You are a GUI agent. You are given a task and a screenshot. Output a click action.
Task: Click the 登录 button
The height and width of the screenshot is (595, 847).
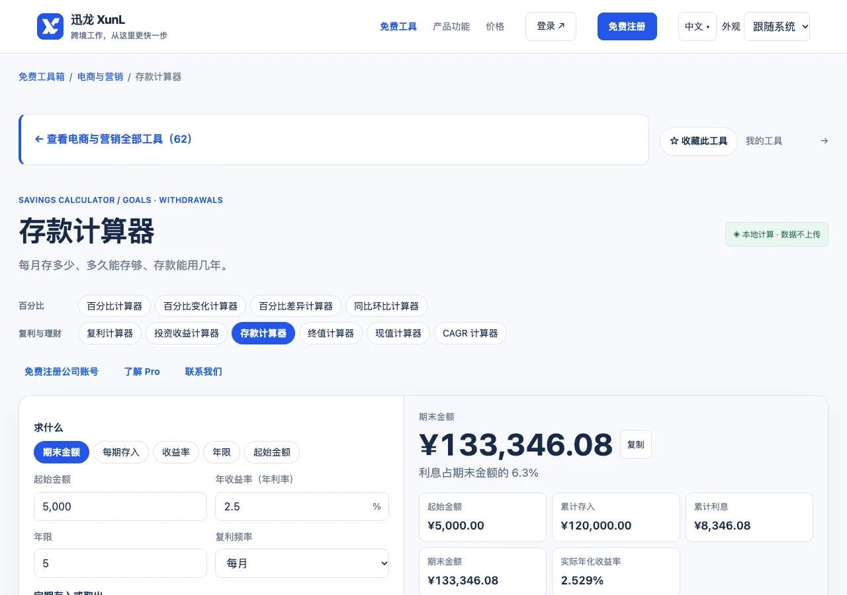[551, 26]
